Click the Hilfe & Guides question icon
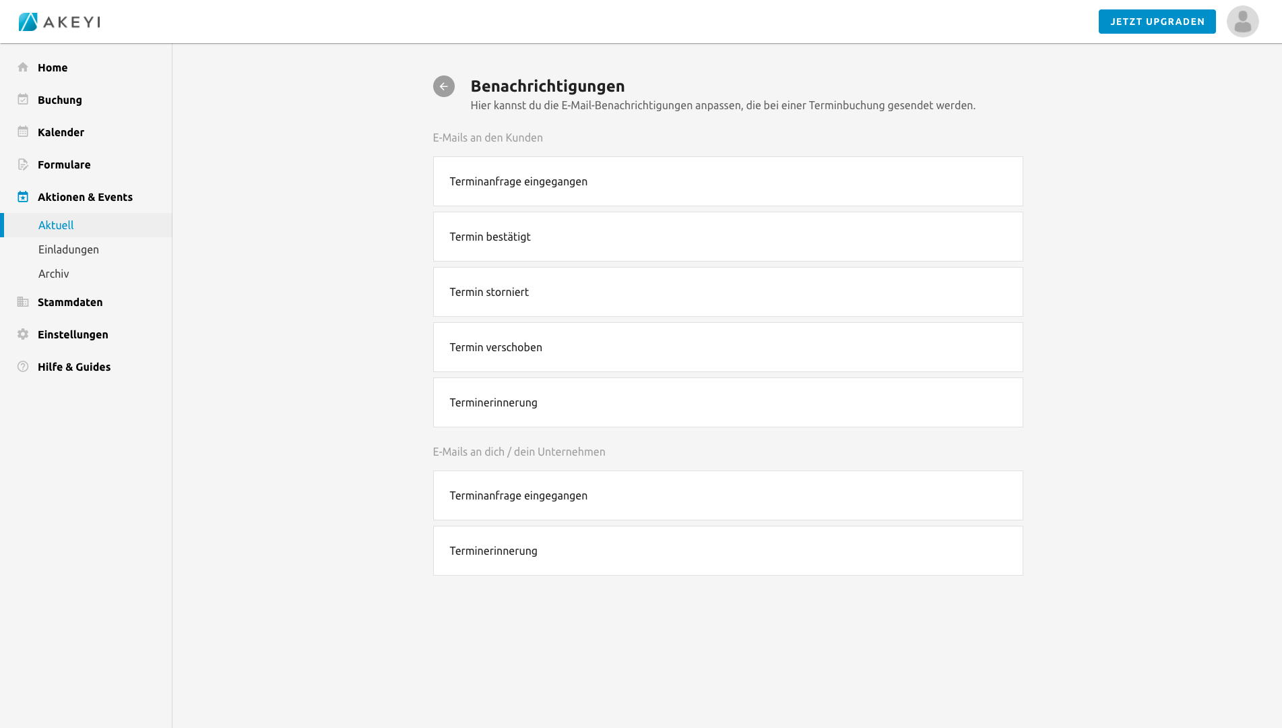The image size is (1282, 728). (23, 367)
